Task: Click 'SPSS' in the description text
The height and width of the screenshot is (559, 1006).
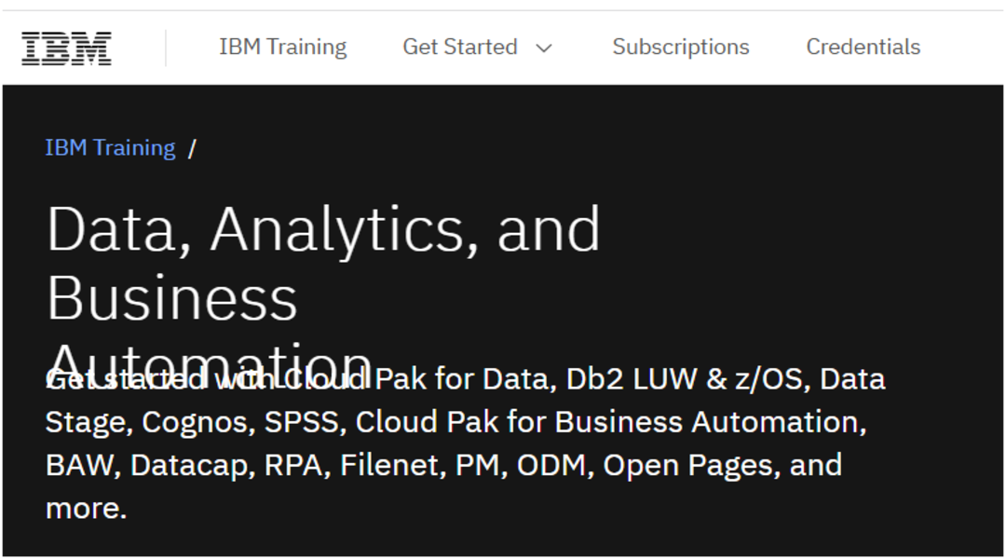Action: coord(301,422)
